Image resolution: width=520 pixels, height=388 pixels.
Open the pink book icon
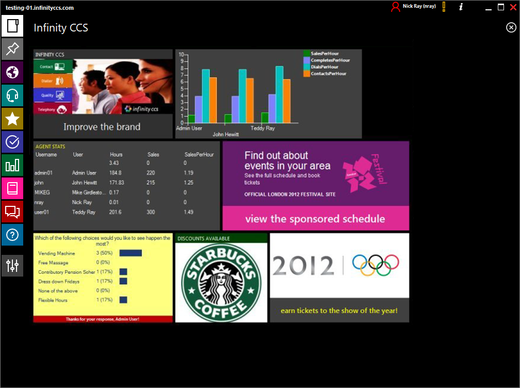tap(12, 188)
